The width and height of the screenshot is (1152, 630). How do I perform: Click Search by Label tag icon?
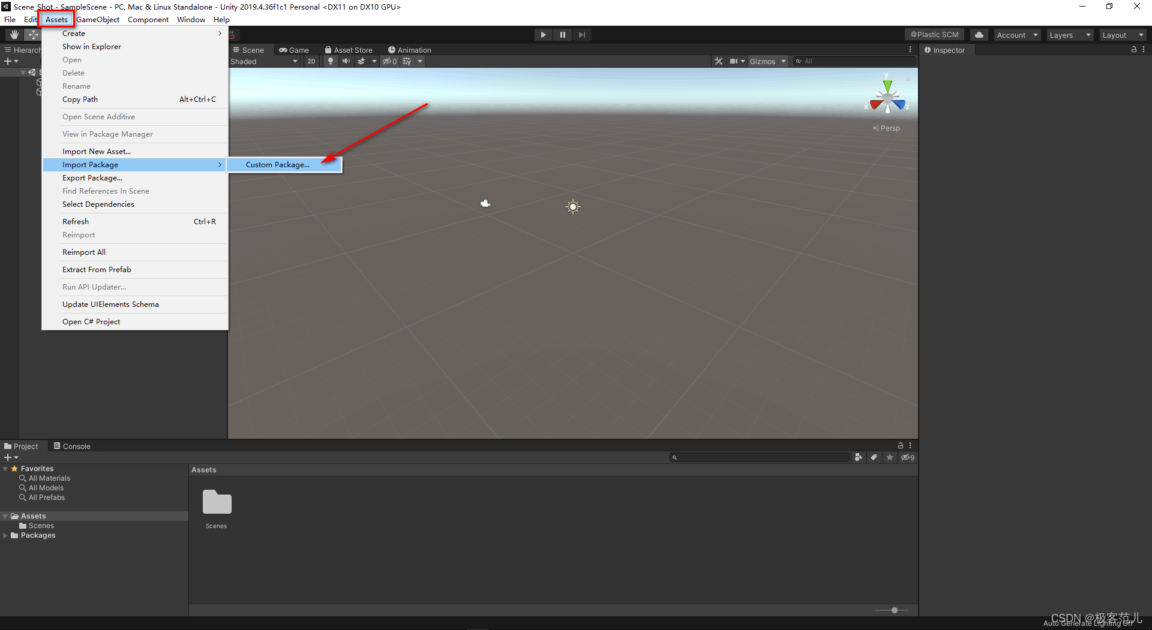874,457
